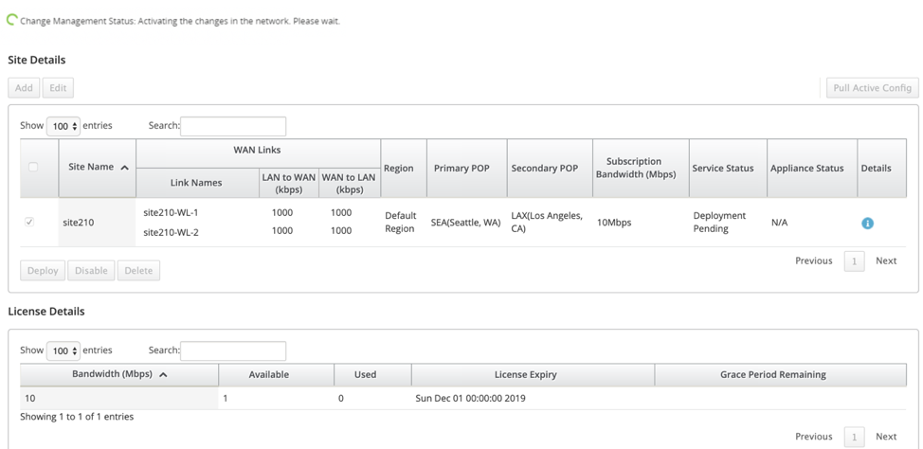Open Site Details show entries dropdown

pyautogui.click(x=63, y=126)
